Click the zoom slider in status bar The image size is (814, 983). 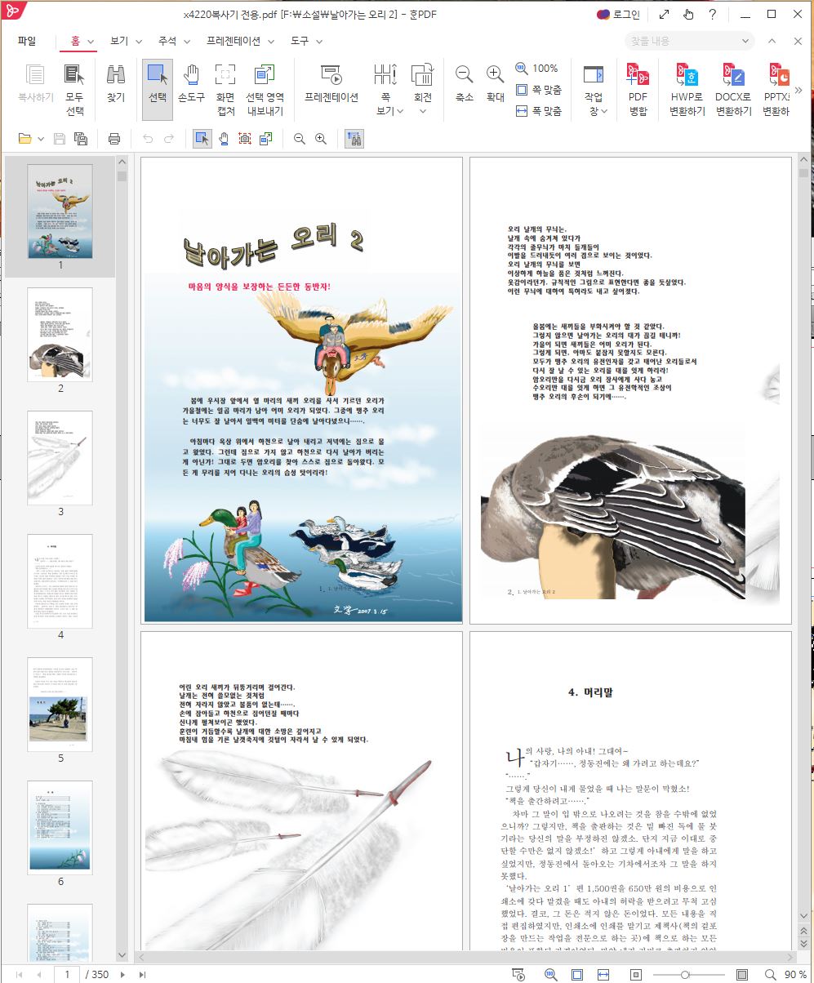coord(686,974)
